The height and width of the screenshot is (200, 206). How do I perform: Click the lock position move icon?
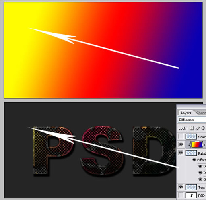203,128
